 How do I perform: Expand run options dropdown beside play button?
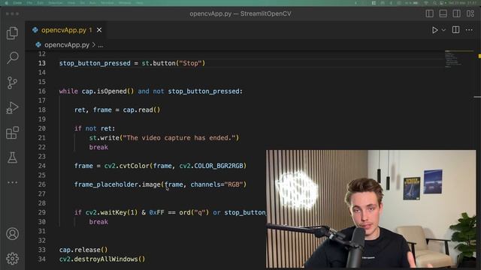tap(443, 30)
